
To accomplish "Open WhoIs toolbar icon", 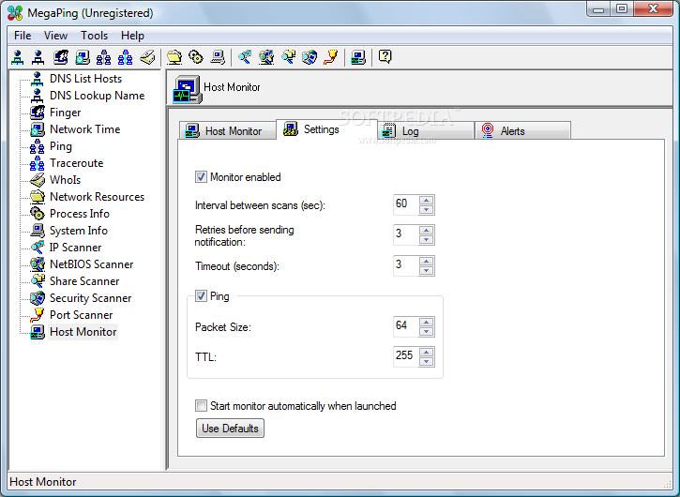I will pos(147,57).
